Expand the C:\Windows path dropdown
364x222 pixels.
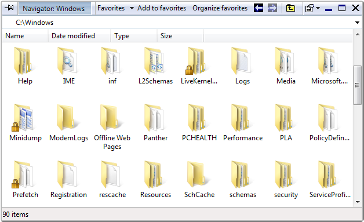click(357, 23)
